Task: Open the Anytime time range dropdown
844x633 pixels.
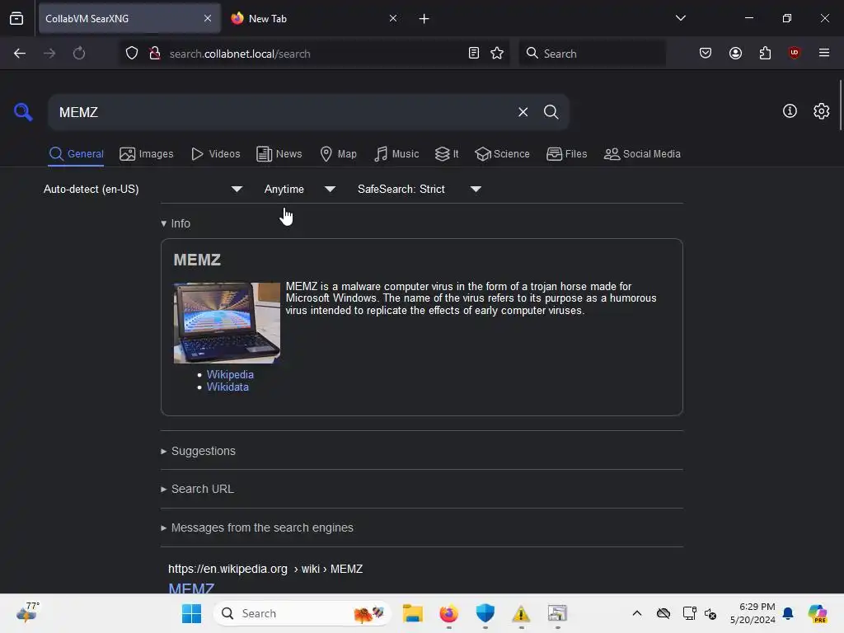Action: tap(300, 189)
